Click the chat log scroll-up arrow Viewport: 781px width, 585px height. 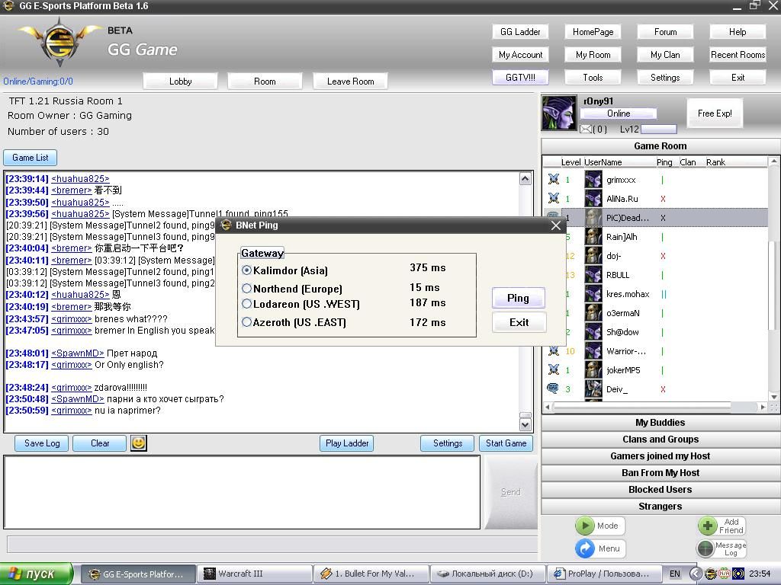point(525,178)
